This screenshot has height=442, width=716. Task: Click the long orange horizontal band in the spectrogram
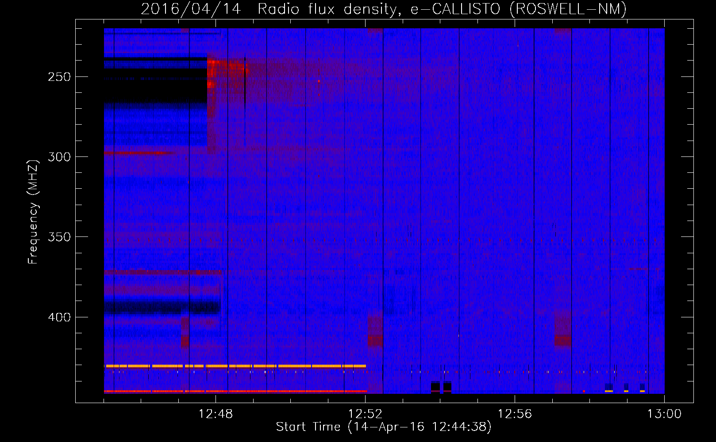(235, 366)
